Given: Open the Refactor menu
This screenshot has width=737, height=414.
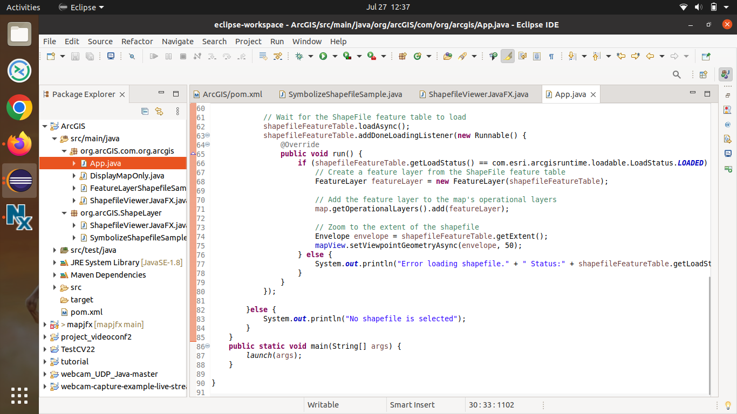Looking at the screenshot, I should click(137, 42).
